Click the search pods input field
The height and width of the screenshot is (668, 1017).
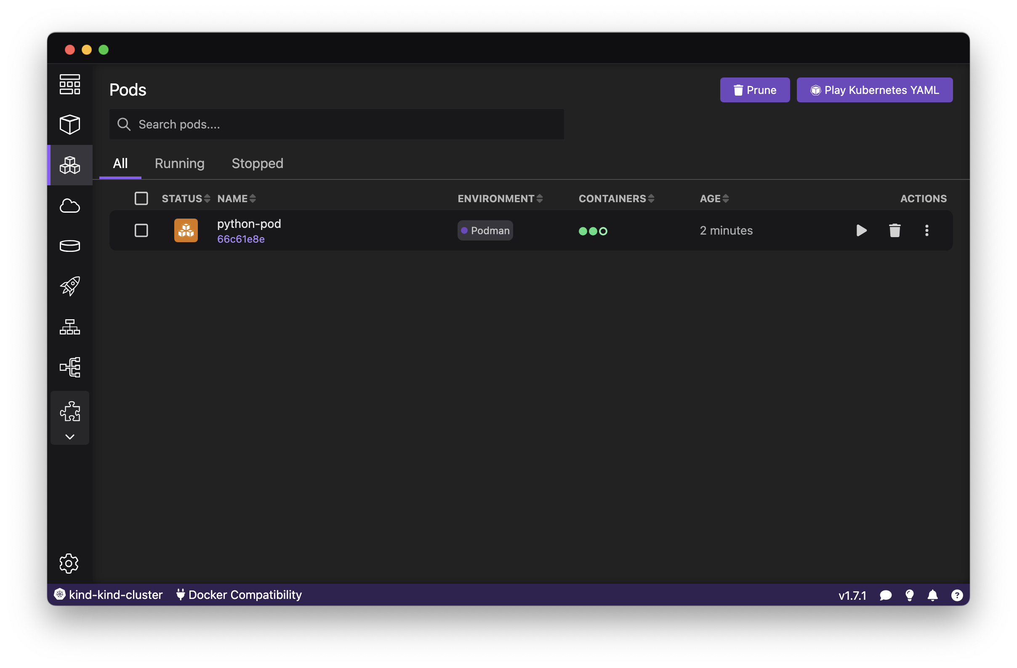[336, 124]
